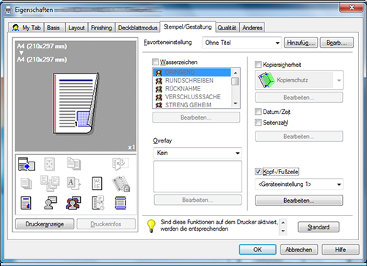Click the multi-user group icon
This screenshot has width=367, height=266.
point(73,203)
